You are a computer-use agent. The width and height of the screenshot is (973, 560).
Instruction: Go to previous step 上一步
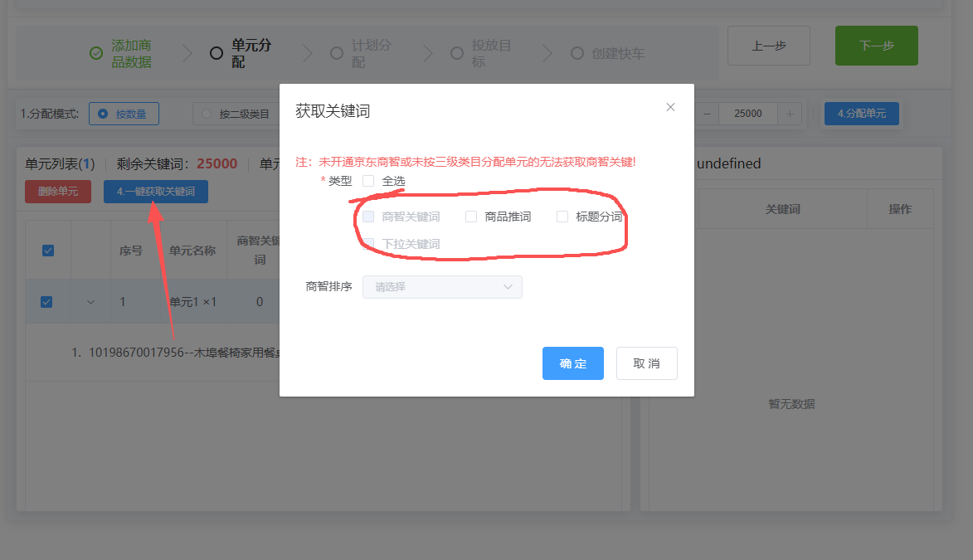coord(769,46)
